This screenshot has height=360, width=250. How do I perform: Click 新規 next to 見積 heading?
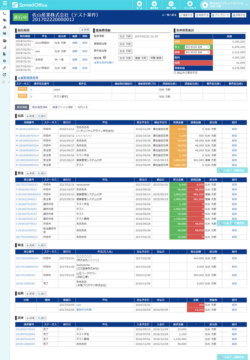pyautogui.click(x=30, y=116)
